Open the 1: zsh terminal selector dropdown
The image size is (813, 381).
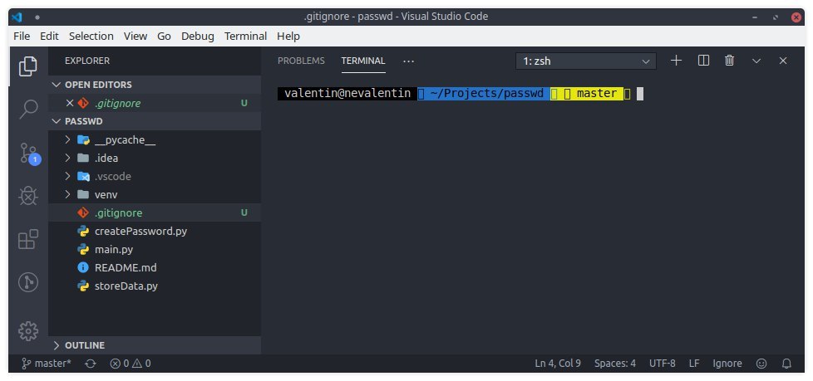(x=586, y=61)
